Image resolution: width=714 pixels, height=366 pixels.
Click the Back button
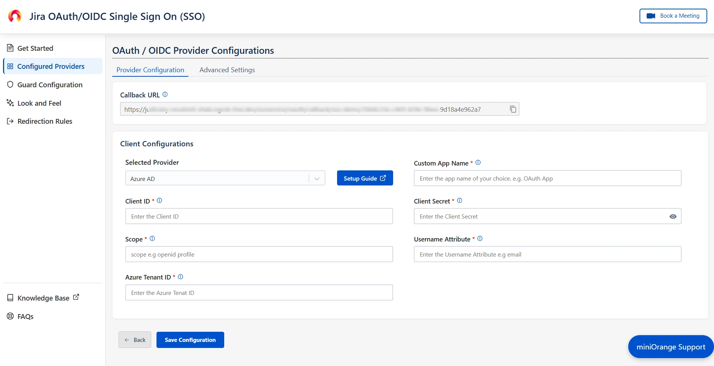pos(135,340)
